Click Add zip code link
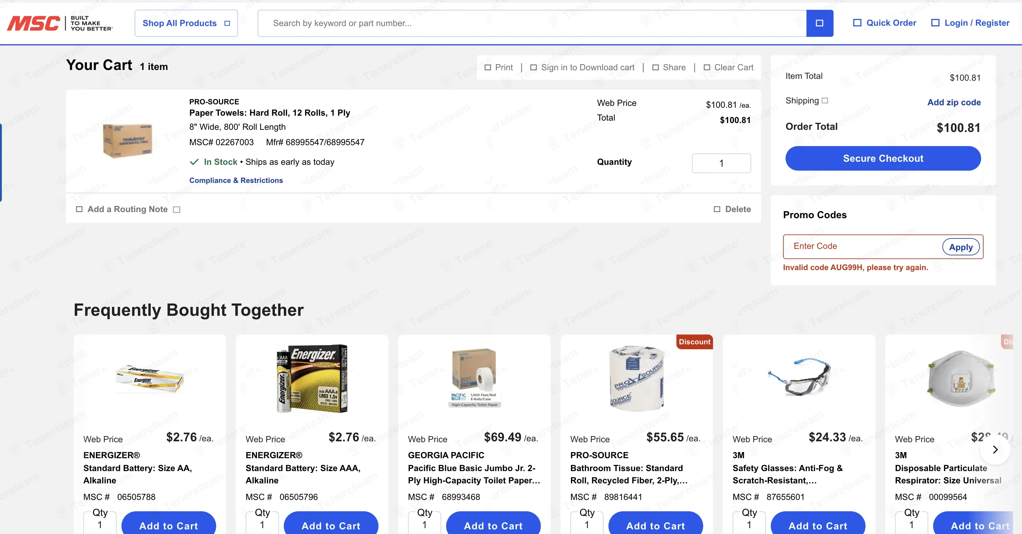This screenshot has width=1022, height=534. pos(954,102)
